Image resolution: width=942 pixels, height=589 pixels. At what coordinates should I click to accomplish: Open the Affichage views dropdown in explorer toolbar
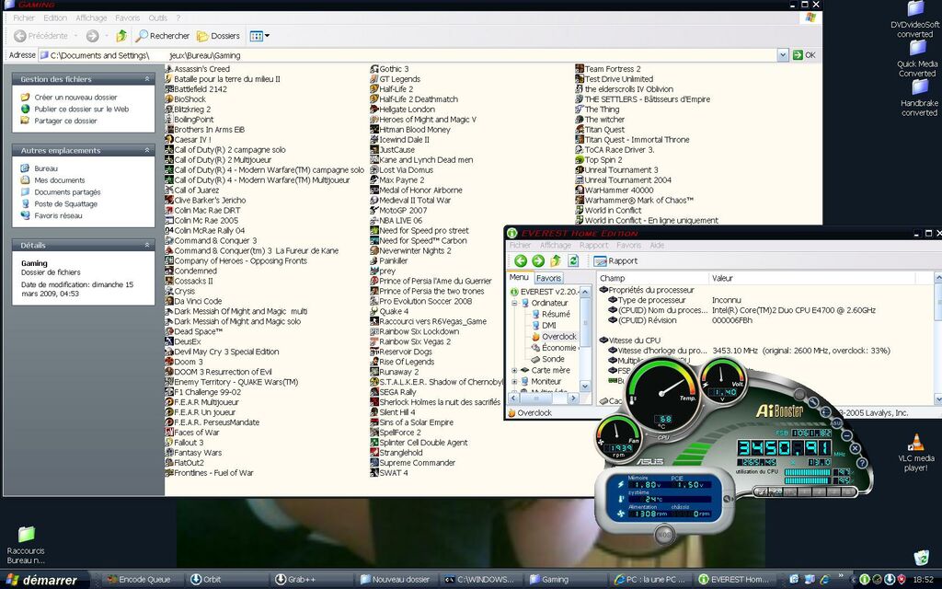click(259, 36)
